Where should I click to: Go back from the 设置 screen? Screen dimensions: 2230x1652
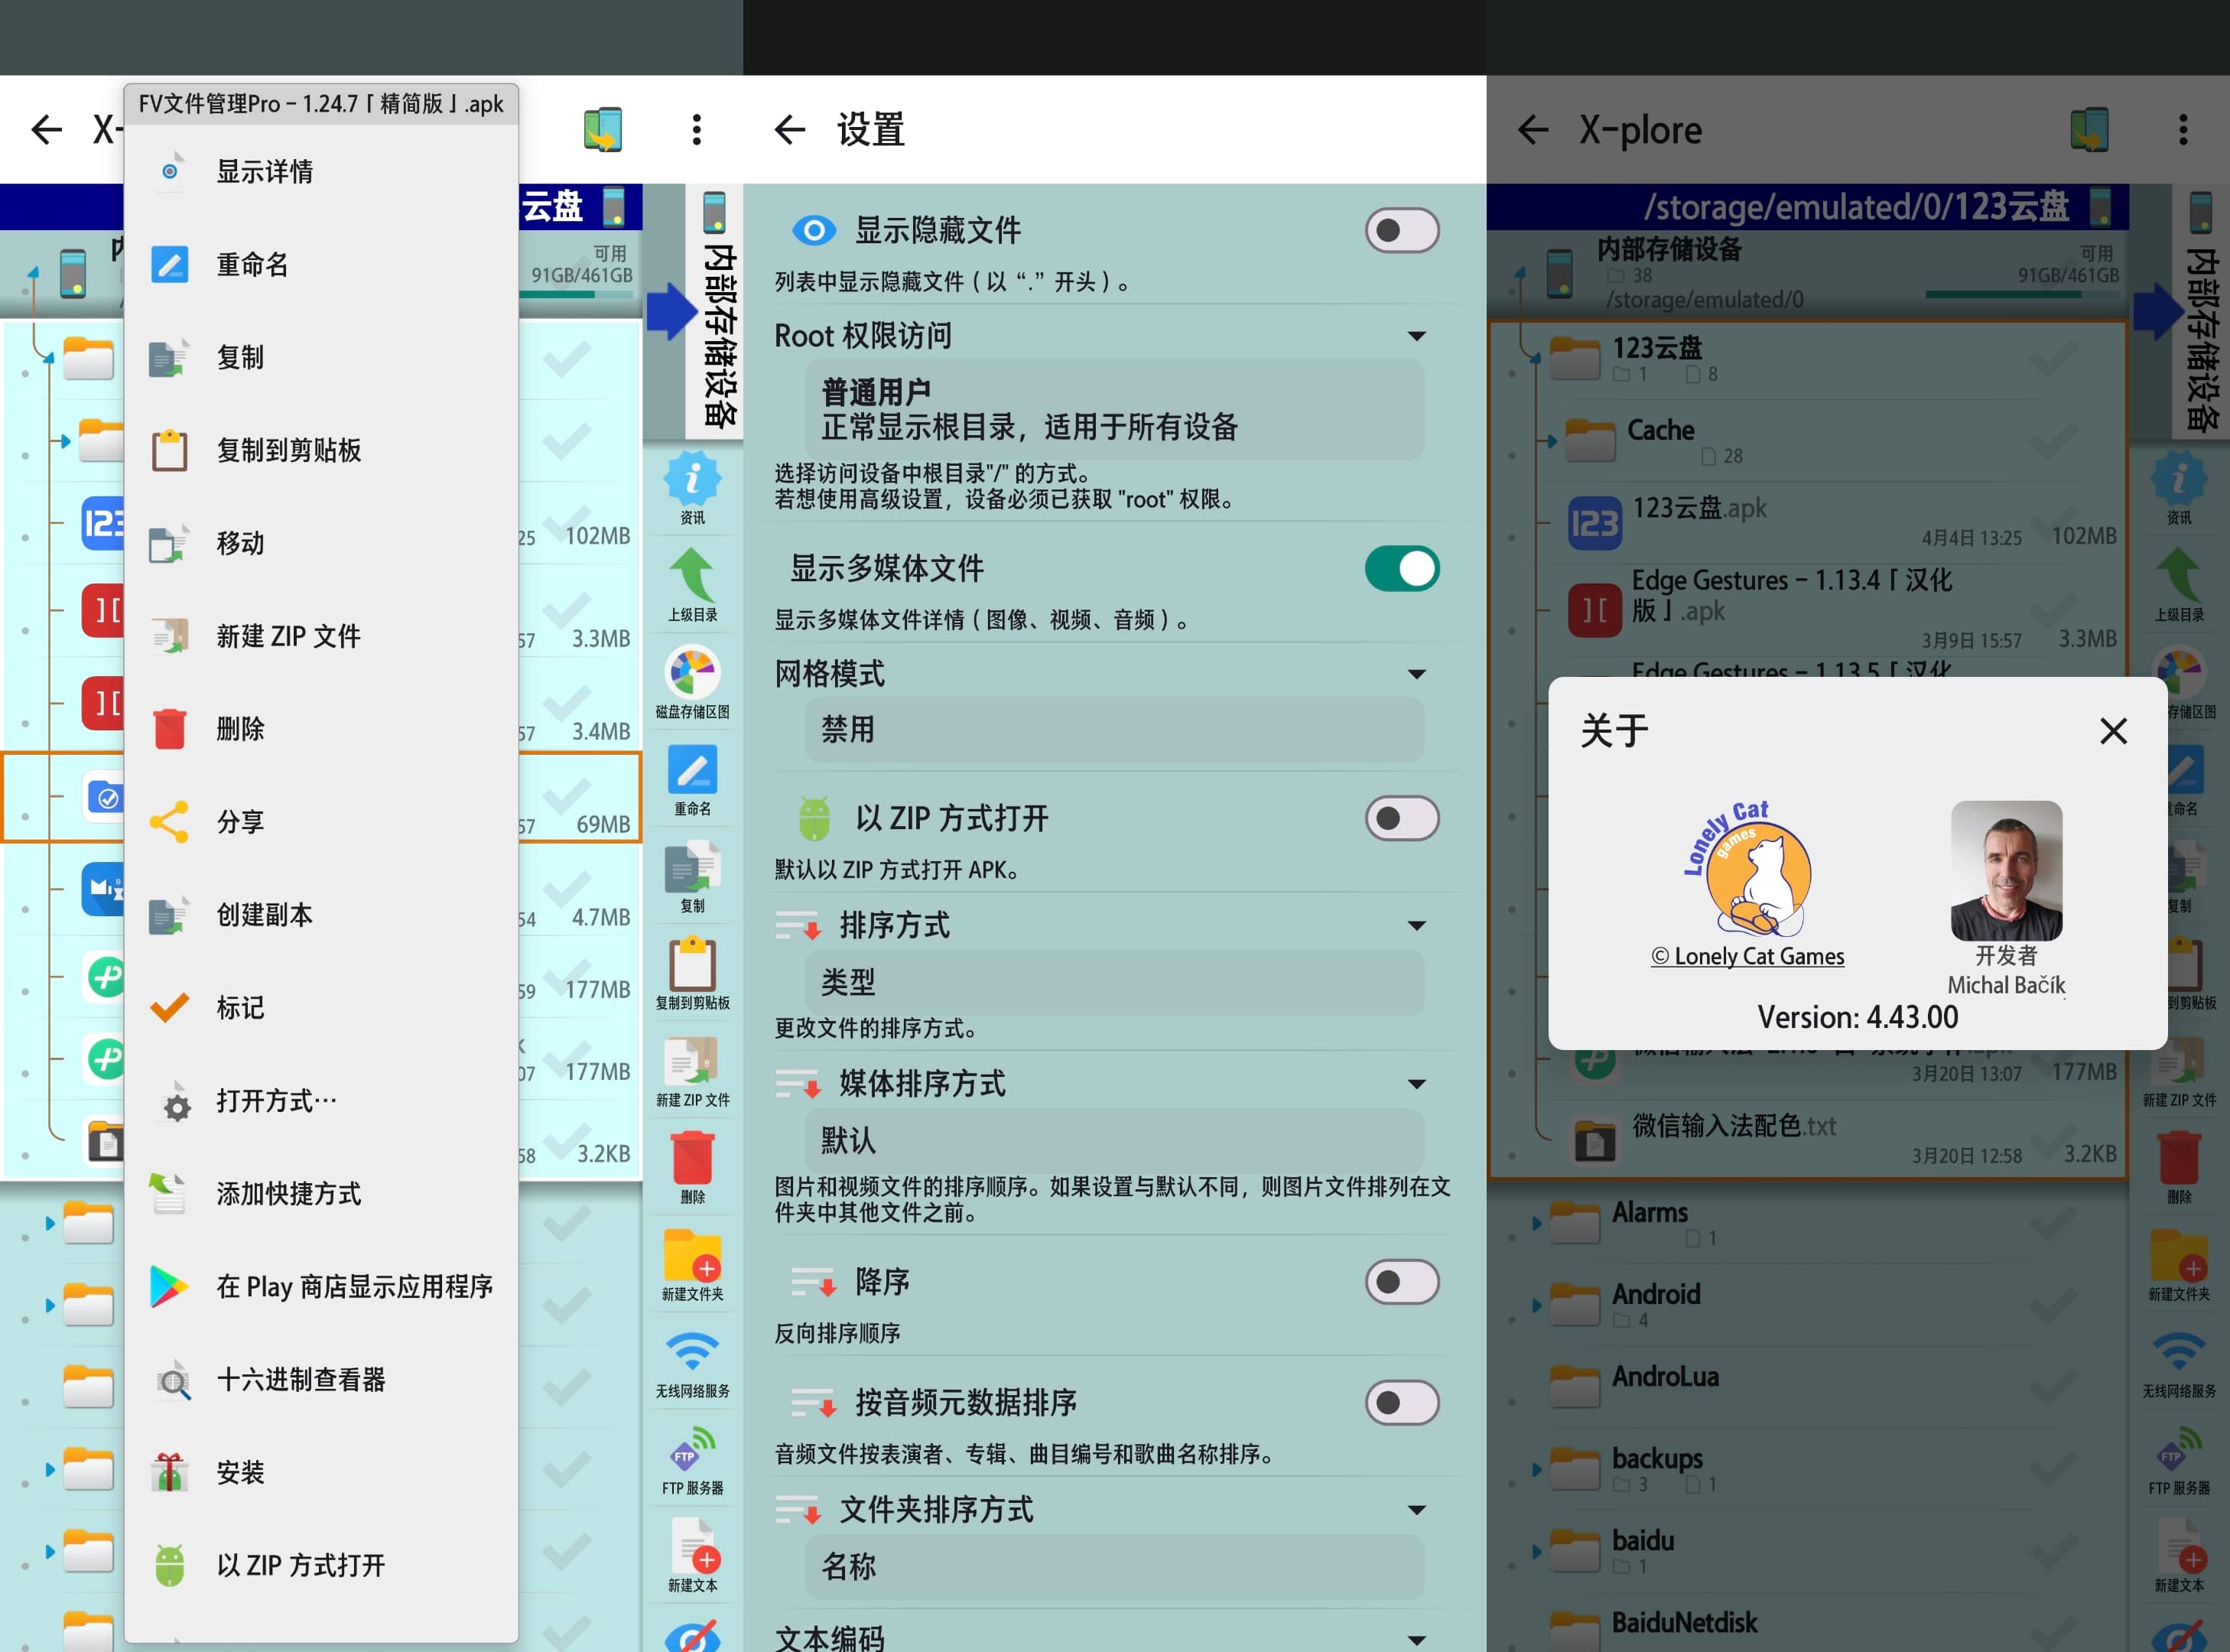[x=789, y=129]
